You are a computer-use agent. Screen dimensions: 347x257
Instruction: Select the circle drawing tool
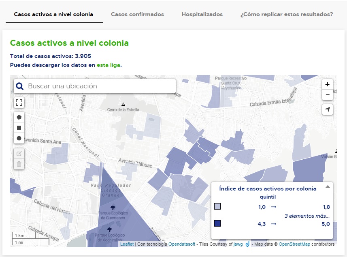[19, 138]
